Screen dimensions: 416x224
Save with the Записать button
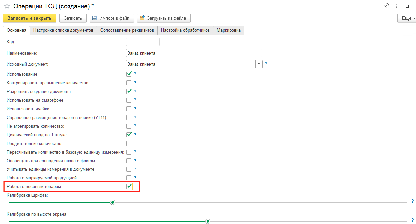tap(73, 18)
